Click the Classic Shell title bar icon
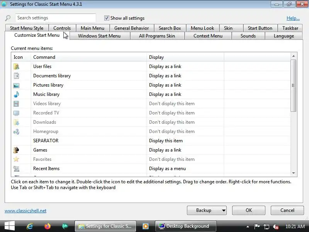309x232 pixels. (x=4, y=4)
